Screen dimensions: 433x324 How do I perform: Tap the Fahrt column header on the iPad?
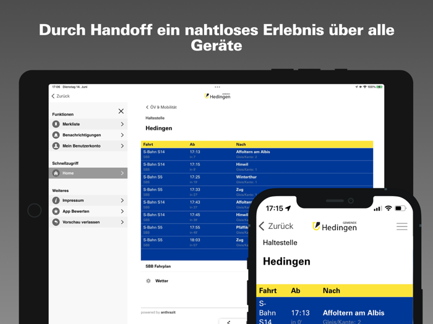coord(148,144)
